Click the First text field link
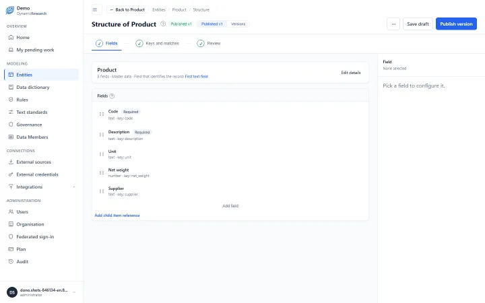The image size is (485, 303). [197, 76]
